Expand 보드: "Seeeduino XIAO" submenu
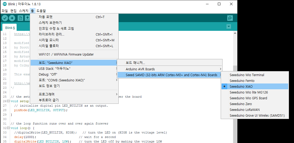The height and width of the screenshot is (143, 294). [x=74, y=63]
